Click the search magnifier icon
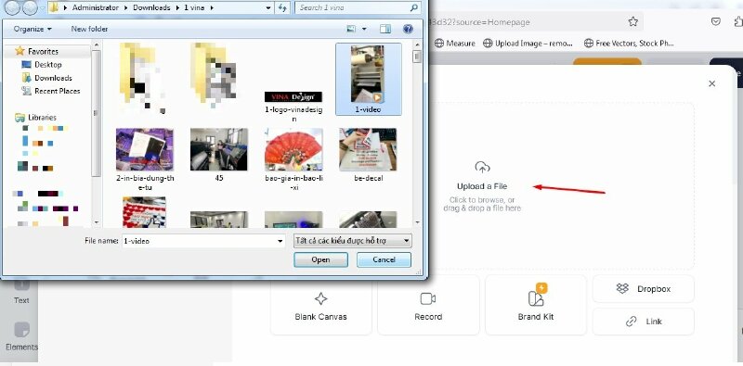The height and width of the screenshot is (366, 743). (414, 7)
